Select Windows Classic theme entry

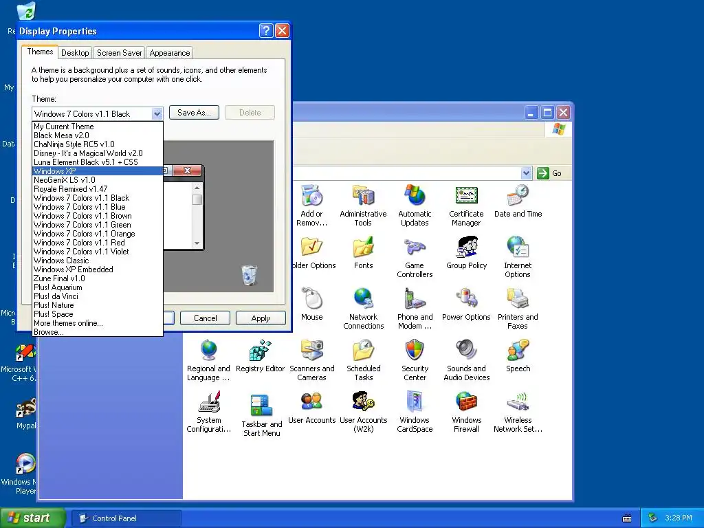pos(98,261)
